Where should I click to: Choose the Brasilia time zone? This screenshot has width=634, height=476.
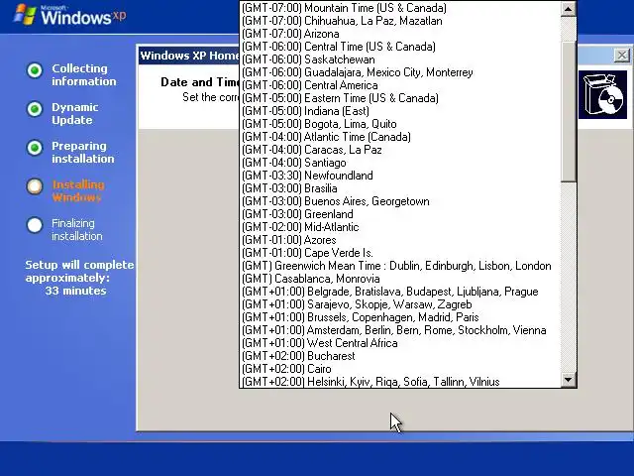pyautogui.click(x=400, y=188)
